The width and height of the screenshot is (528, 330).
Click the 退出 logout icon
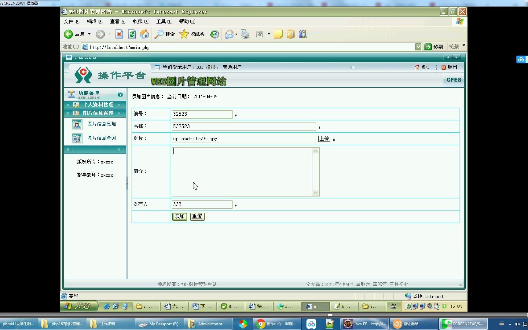[444, 67]
